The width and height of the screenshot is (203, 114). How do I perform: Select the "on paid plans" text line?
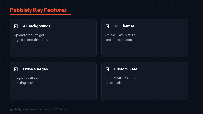tap(115, 83)
